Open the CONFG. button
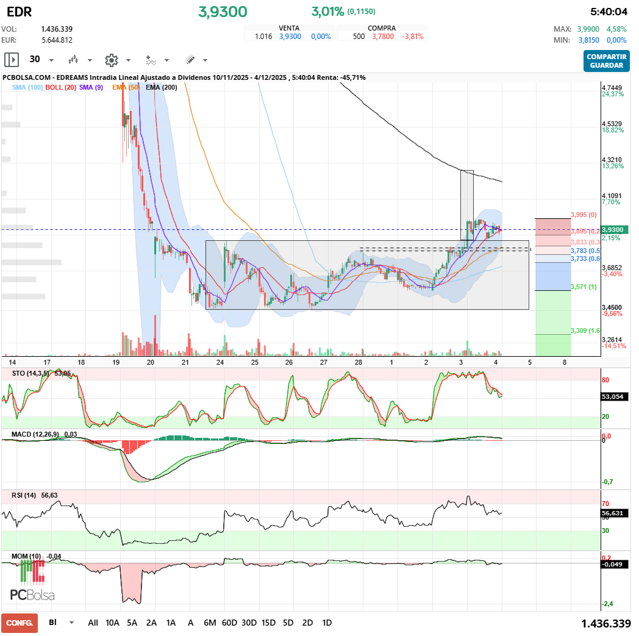 pyautogui.click(x=20, y=623)
